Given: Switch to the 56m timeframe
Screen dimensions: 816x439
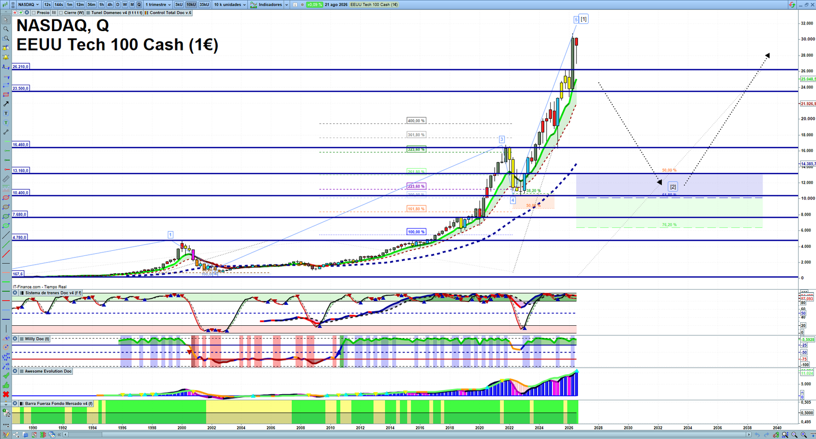Looking at the screenshot, I should [x=91, y=5].
